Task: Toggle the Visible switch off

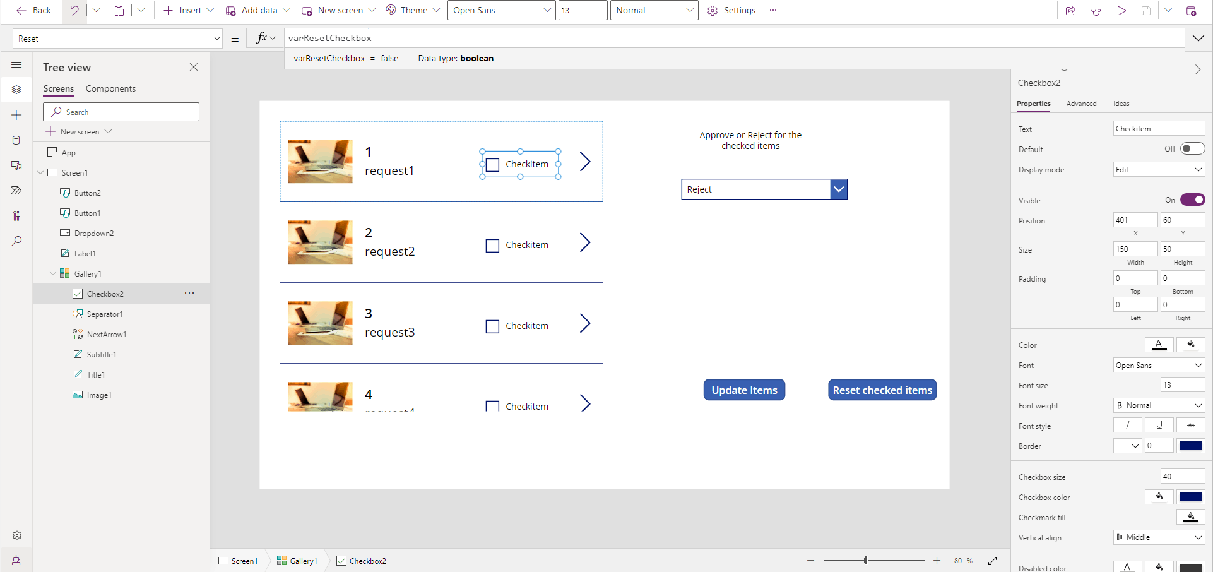Action: pos(1192,200)
